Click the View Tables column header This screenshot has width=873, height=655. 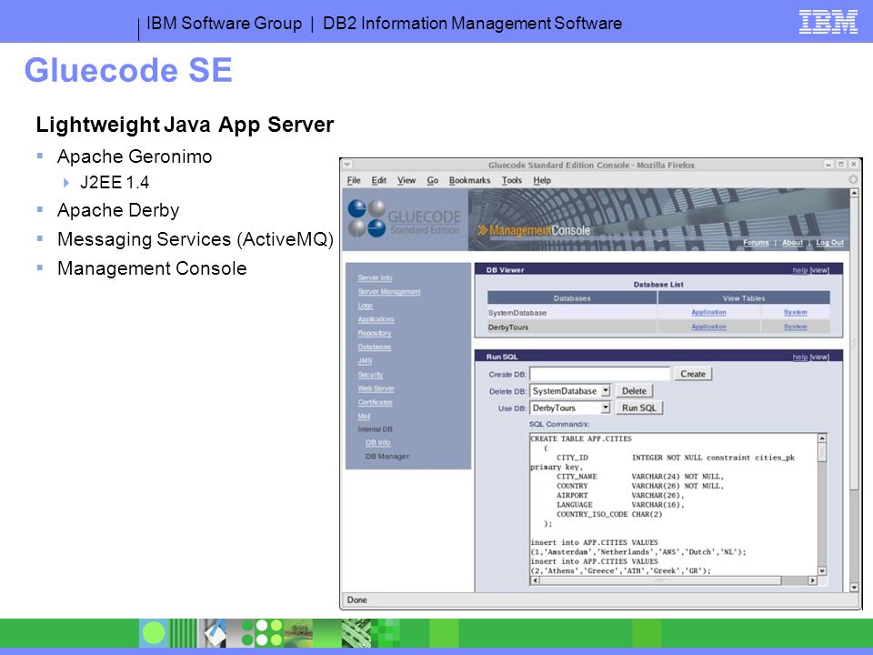(x=744, y=298)
